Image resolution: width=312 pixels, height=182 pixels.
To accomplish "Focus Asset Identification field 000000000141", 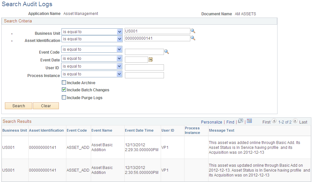I will click(x=157, y=38).
